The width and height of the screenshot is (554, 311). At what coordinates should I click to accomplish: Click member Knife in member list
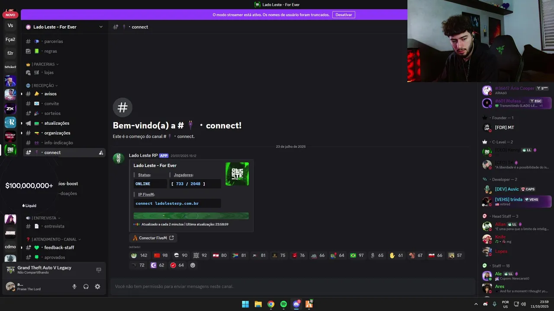pyautogui.click(x=516, y=239)
